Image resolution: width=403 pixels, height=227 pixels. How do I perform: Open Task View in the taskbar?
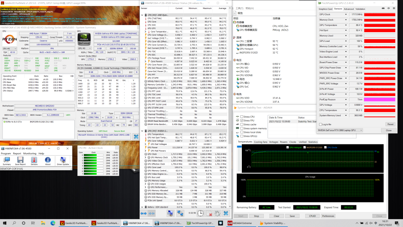click(x=33, y=223)
